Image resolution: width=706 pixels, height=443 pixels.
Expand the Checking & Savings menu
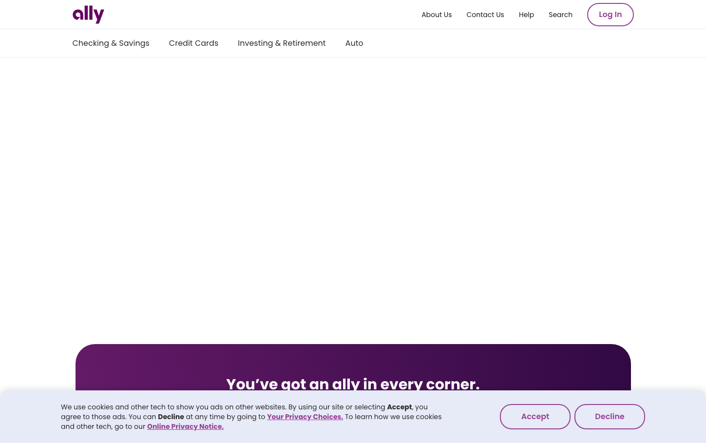pos(111,43)
